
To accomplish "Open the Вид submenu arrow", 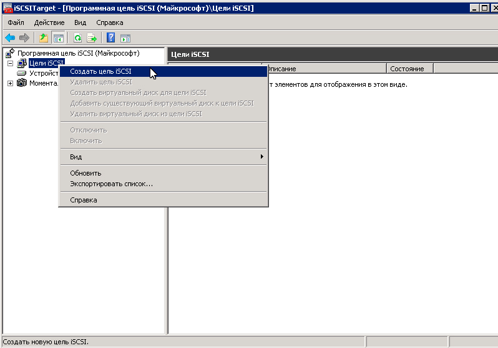I will pos(261,156).
